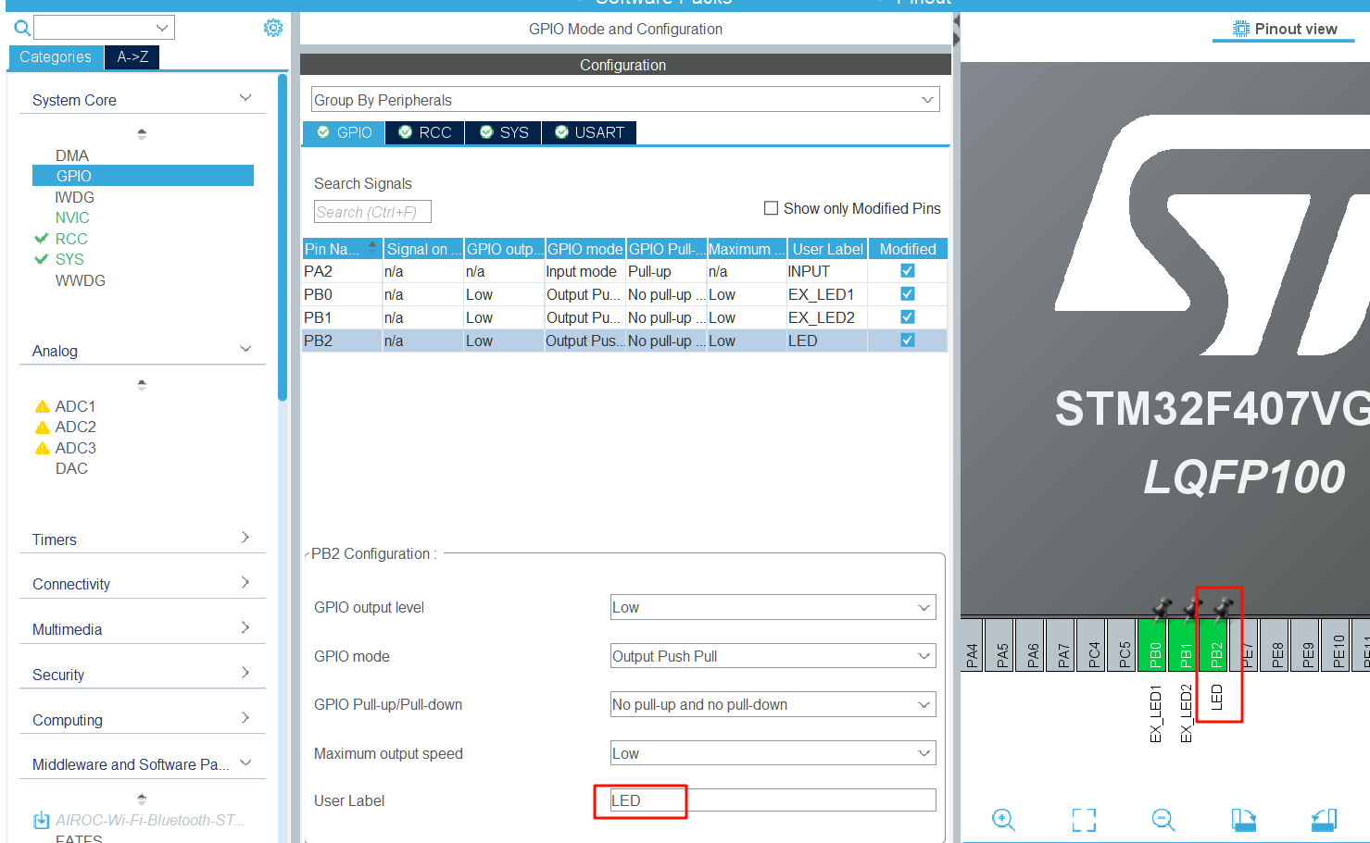This screenshot has width=1370, height=843.
Task: Select the SYS configuration tab
Action: pyautogui.click(x=503, y=133)
